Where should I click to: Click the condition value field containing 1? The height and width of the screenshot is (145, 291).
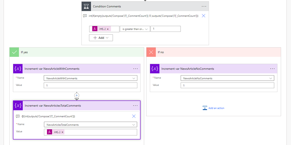coord(166,29)
